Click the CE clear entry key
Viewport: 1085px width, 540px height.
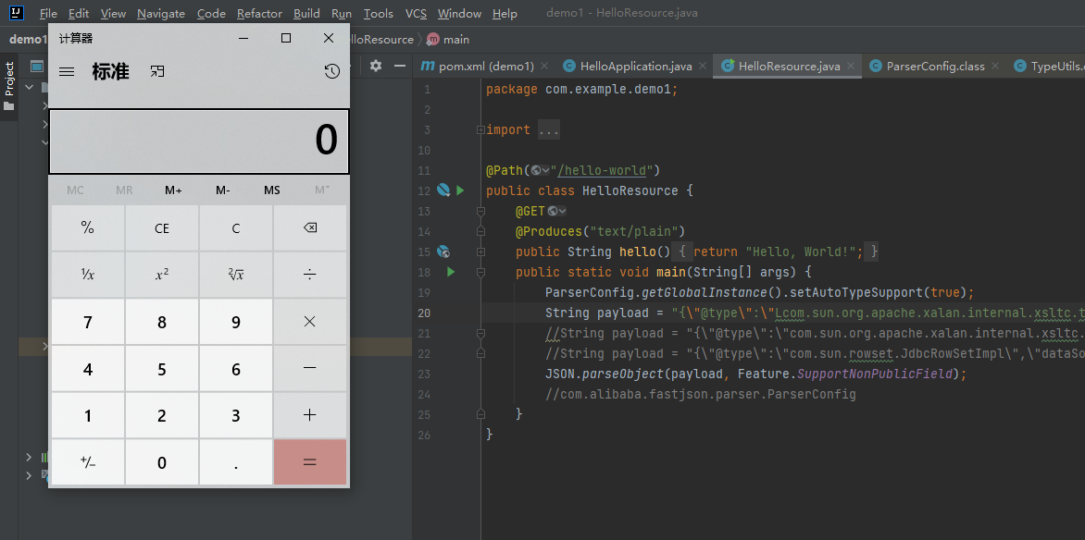(162, 228)
